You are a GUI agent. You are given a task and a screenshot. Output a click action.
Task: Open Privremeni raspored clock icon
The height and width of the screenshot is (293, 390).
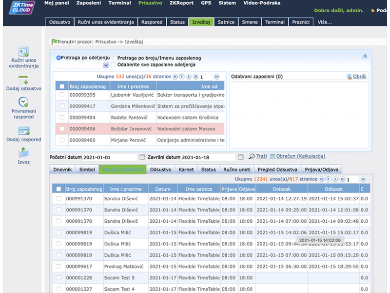tap(23, 102)
